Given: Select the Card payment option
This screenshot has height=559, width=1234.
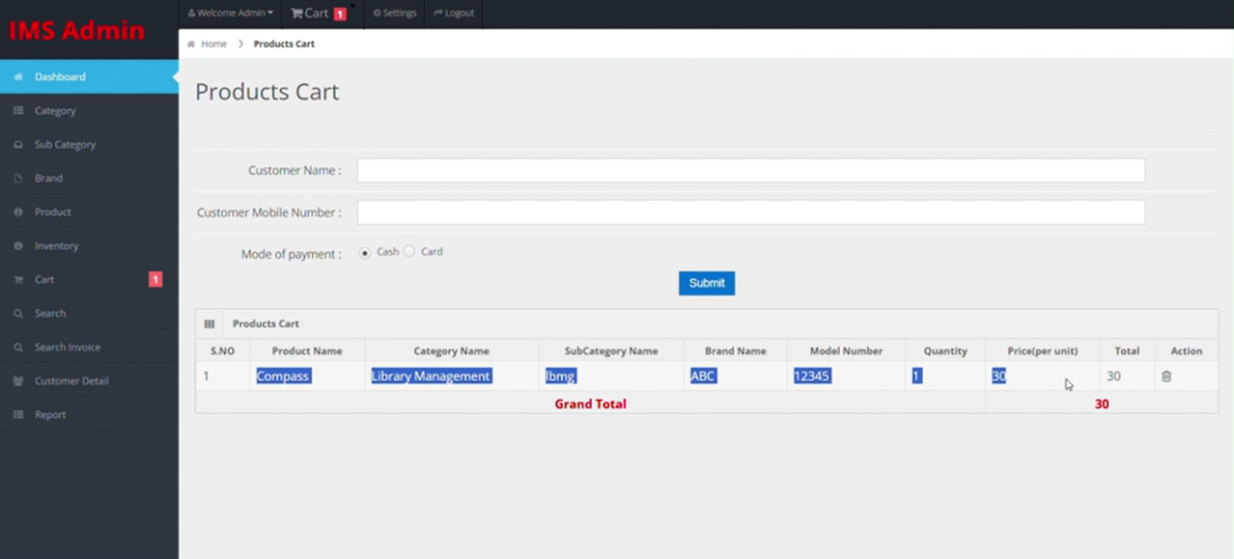Looking at the screenshot, I should pyautogui.click(x=409, y=251).
